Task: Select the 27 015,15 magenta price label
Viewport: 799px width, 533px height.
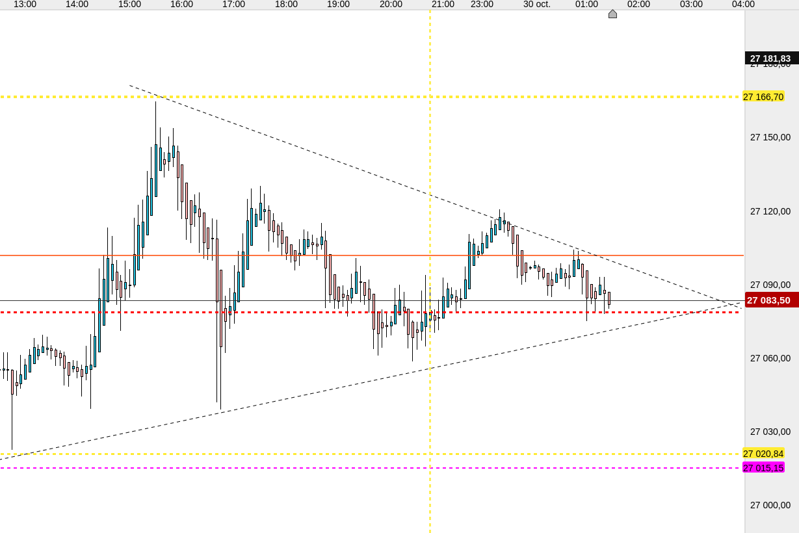Action: pyautogui.click(x=763, y=467)
